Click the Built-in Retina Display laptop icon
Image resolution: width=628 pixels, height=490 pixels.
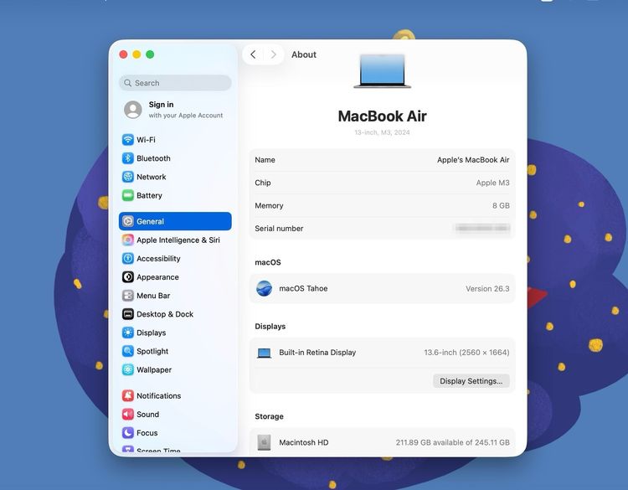coord(264,353)
